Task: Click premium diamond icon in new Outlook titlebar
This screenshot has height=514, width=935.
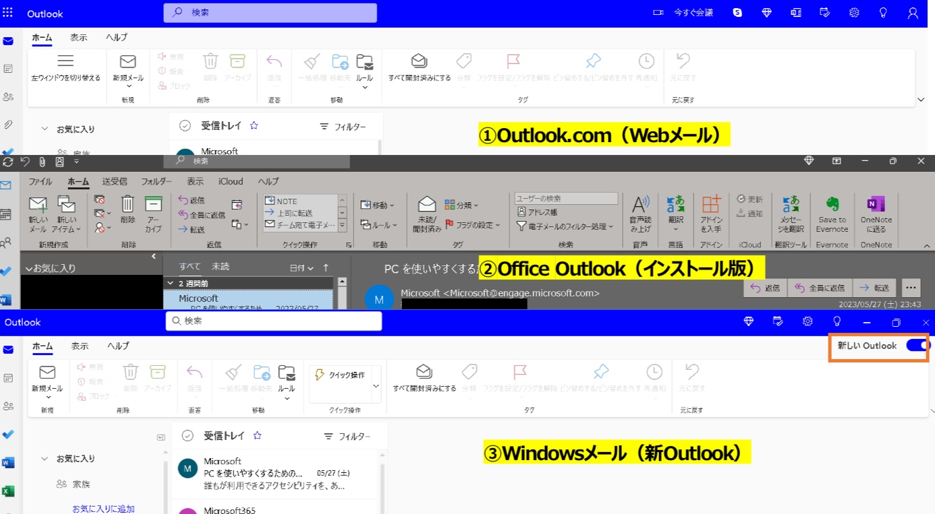Action: click(748, 321)
